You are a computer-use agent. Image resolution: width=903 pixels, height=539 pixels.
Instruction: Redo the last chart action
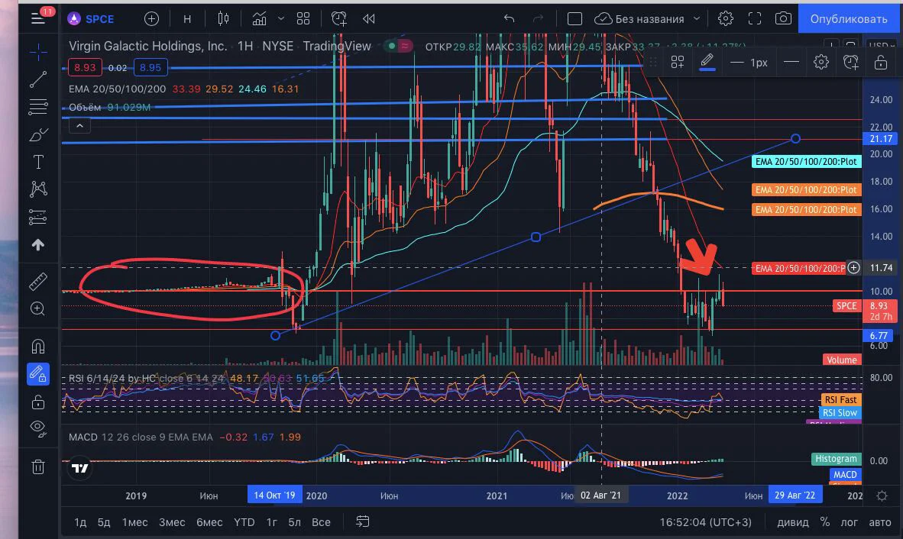coord(538,19)
